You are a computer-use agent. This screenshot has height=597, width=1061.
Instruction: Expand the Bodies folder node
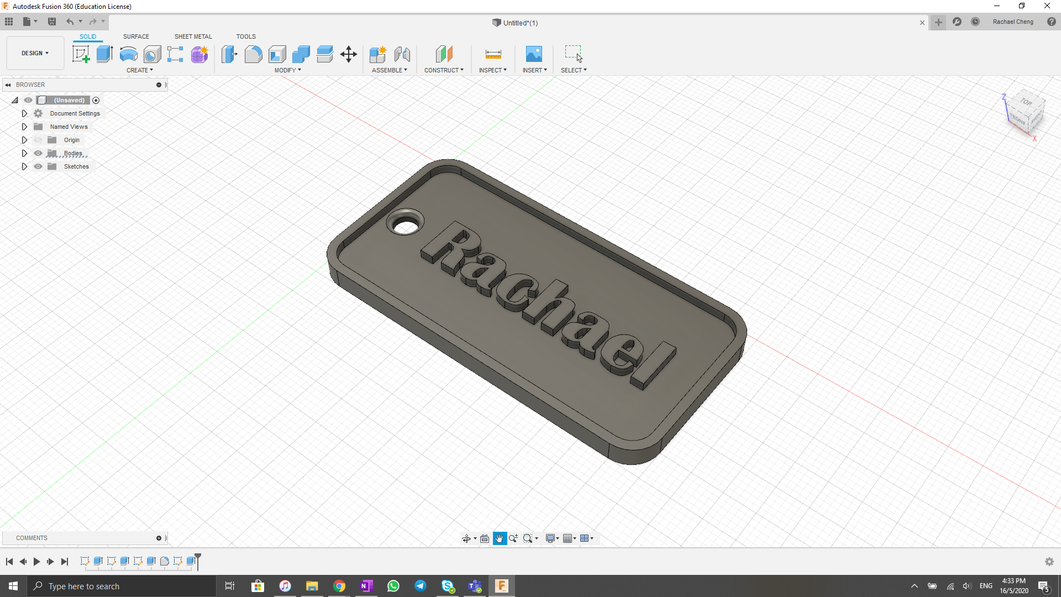click(24, 153)
